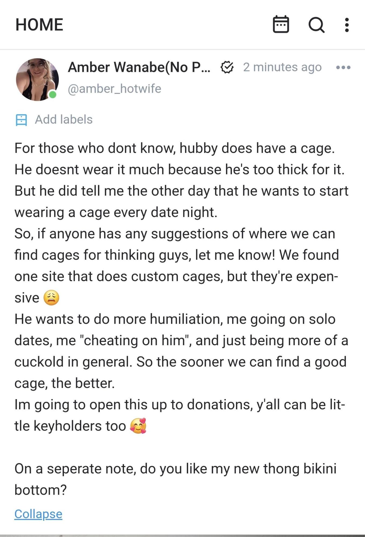Collapse the expanded post text
Image resolution: width=365 pixels, height=537 pixels.
point(38,514)
